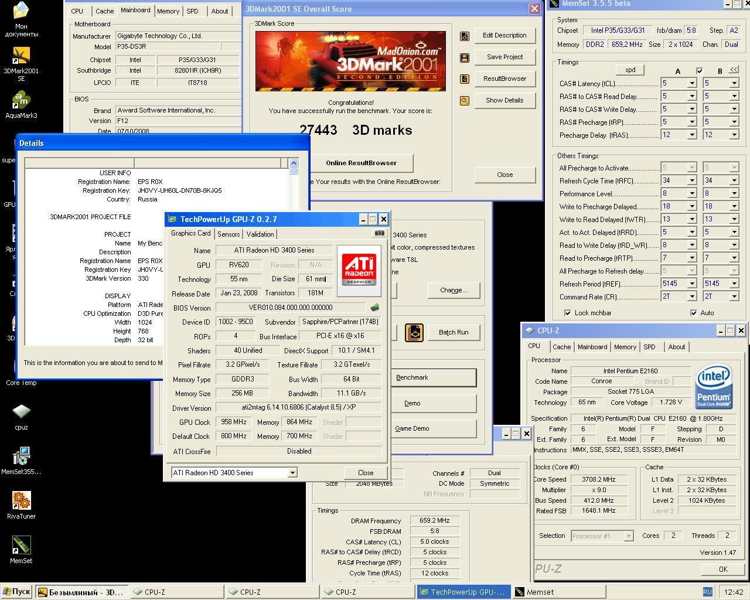The height and width of the screenshot is (600, 750).
Task: Switch to GPU-Z Validation tab
Action: click(260, 234)
